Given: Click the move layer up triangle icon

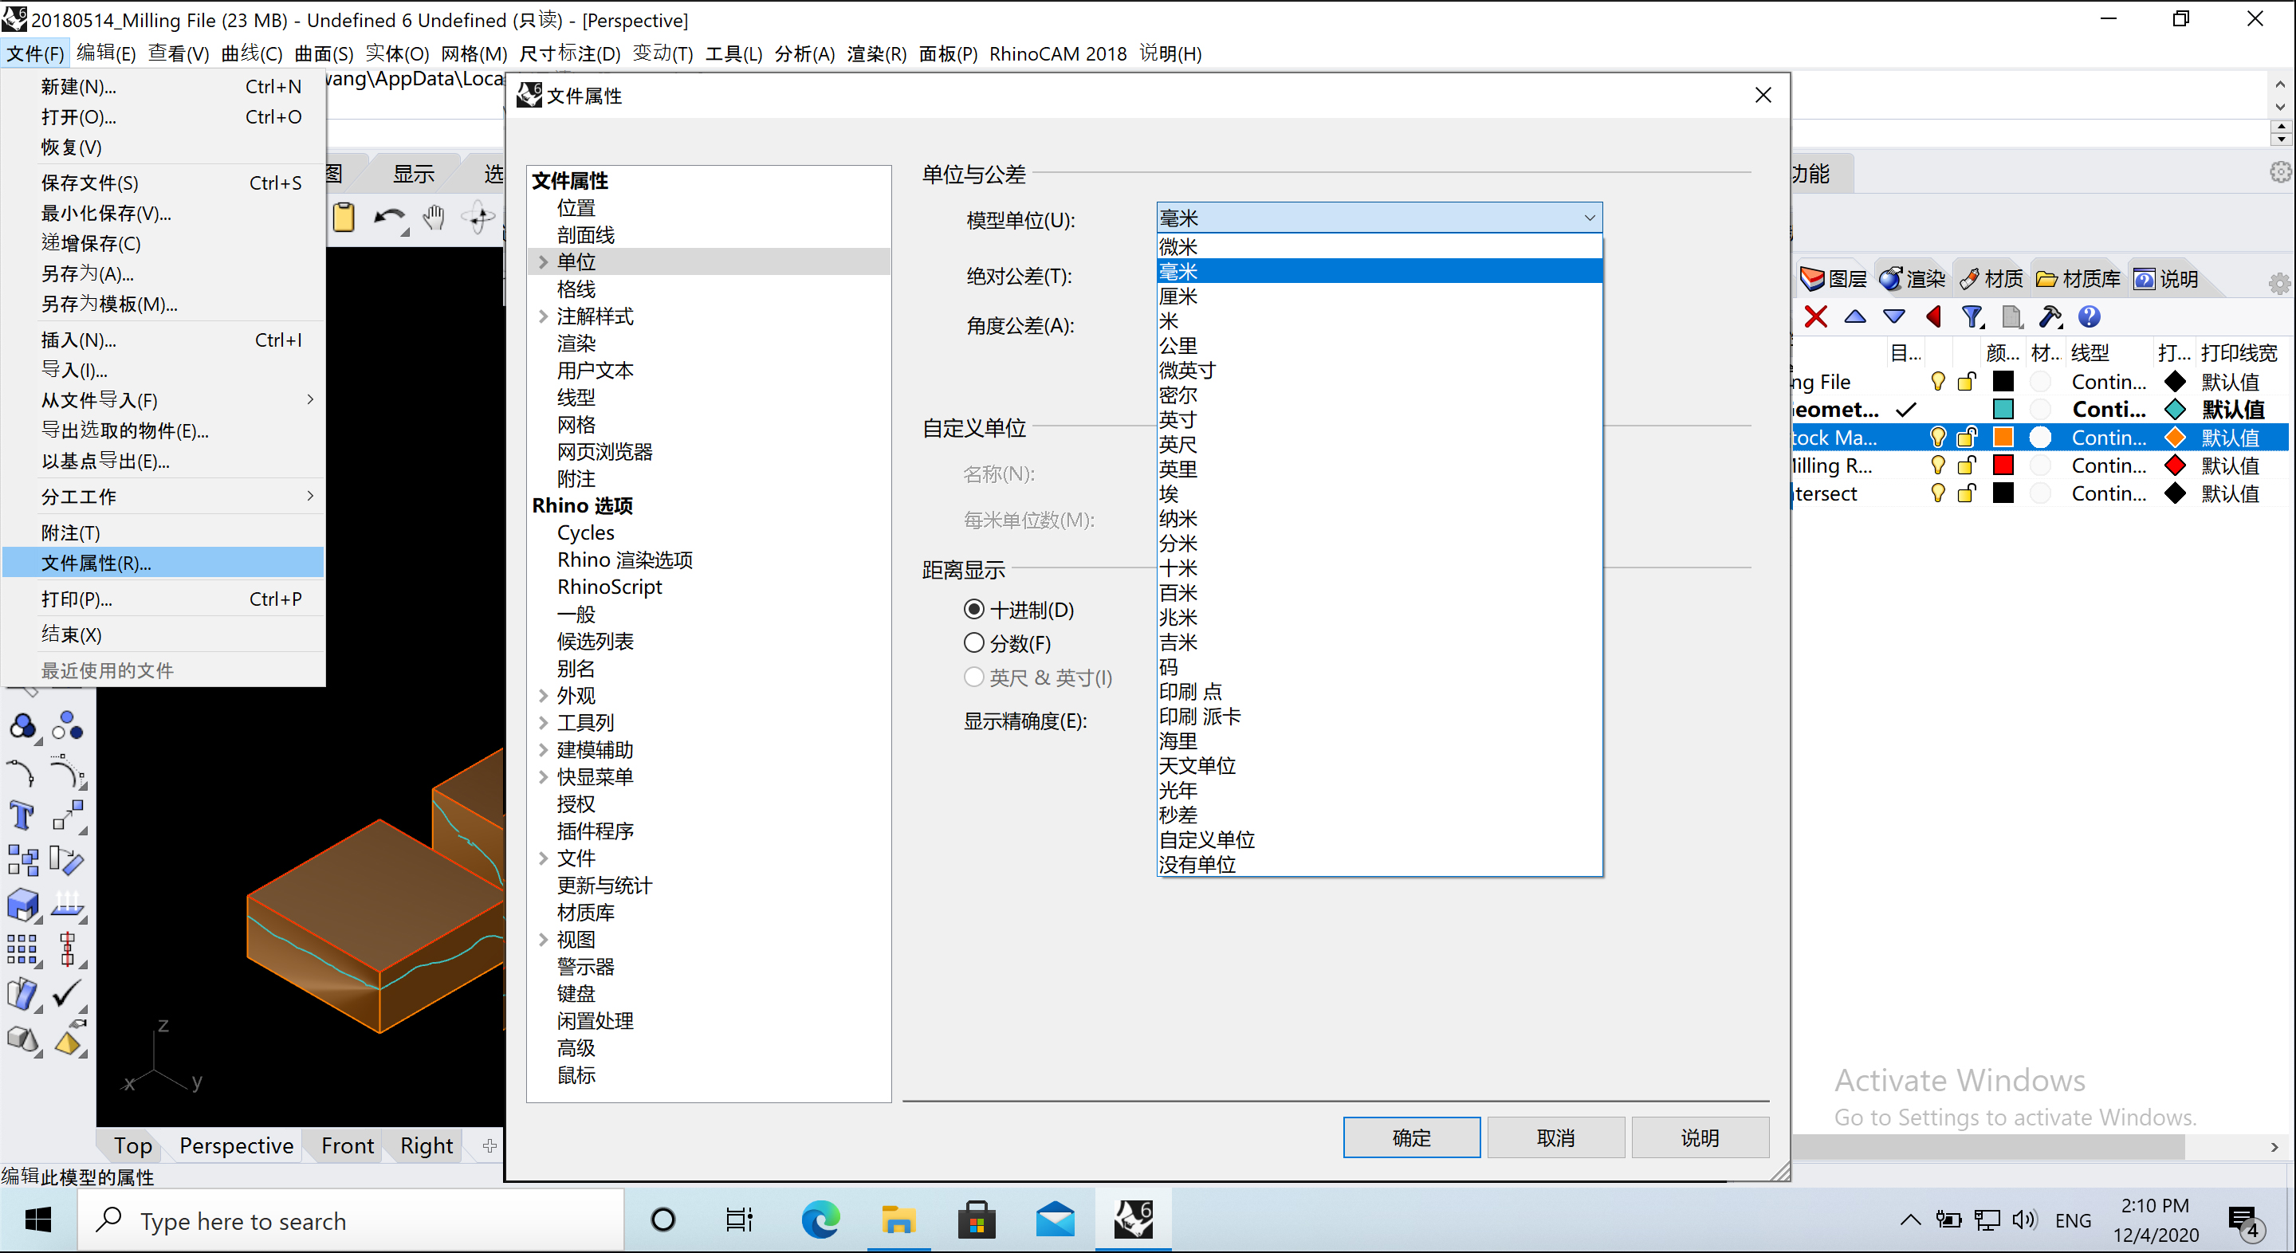Looking at the screenshot, I should pyautogui.click(x=1855, y=316).
